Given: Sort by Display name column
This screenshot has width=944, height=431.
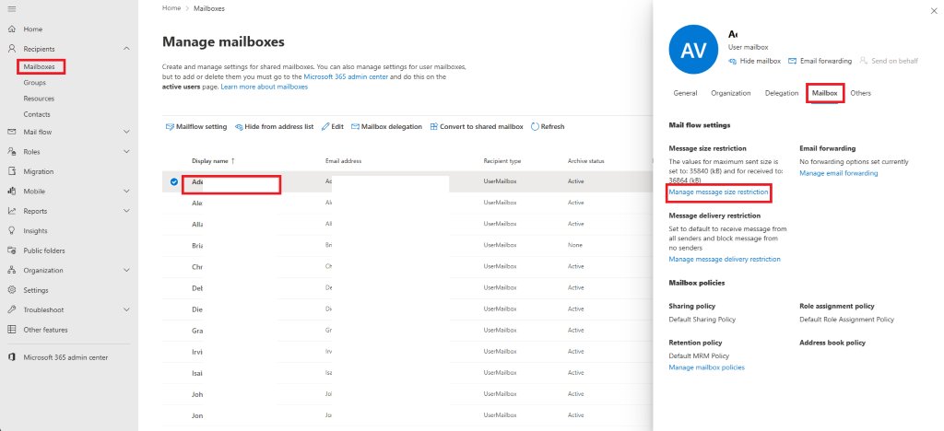Looking at the screenshot, I should coord(213,161).
